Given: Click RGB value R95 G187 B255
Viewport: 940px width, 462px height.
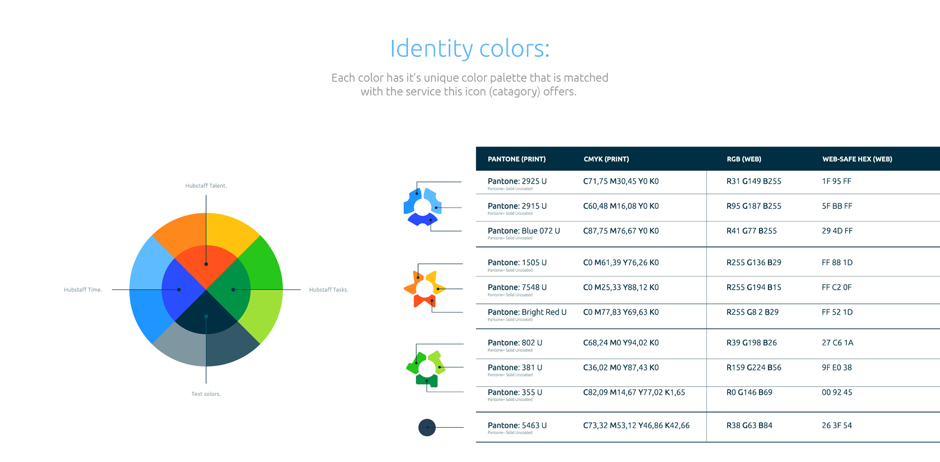Looking at the screenshot, I should click(754, 206).
